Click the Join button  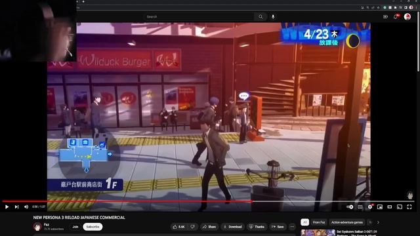[75, 227]
